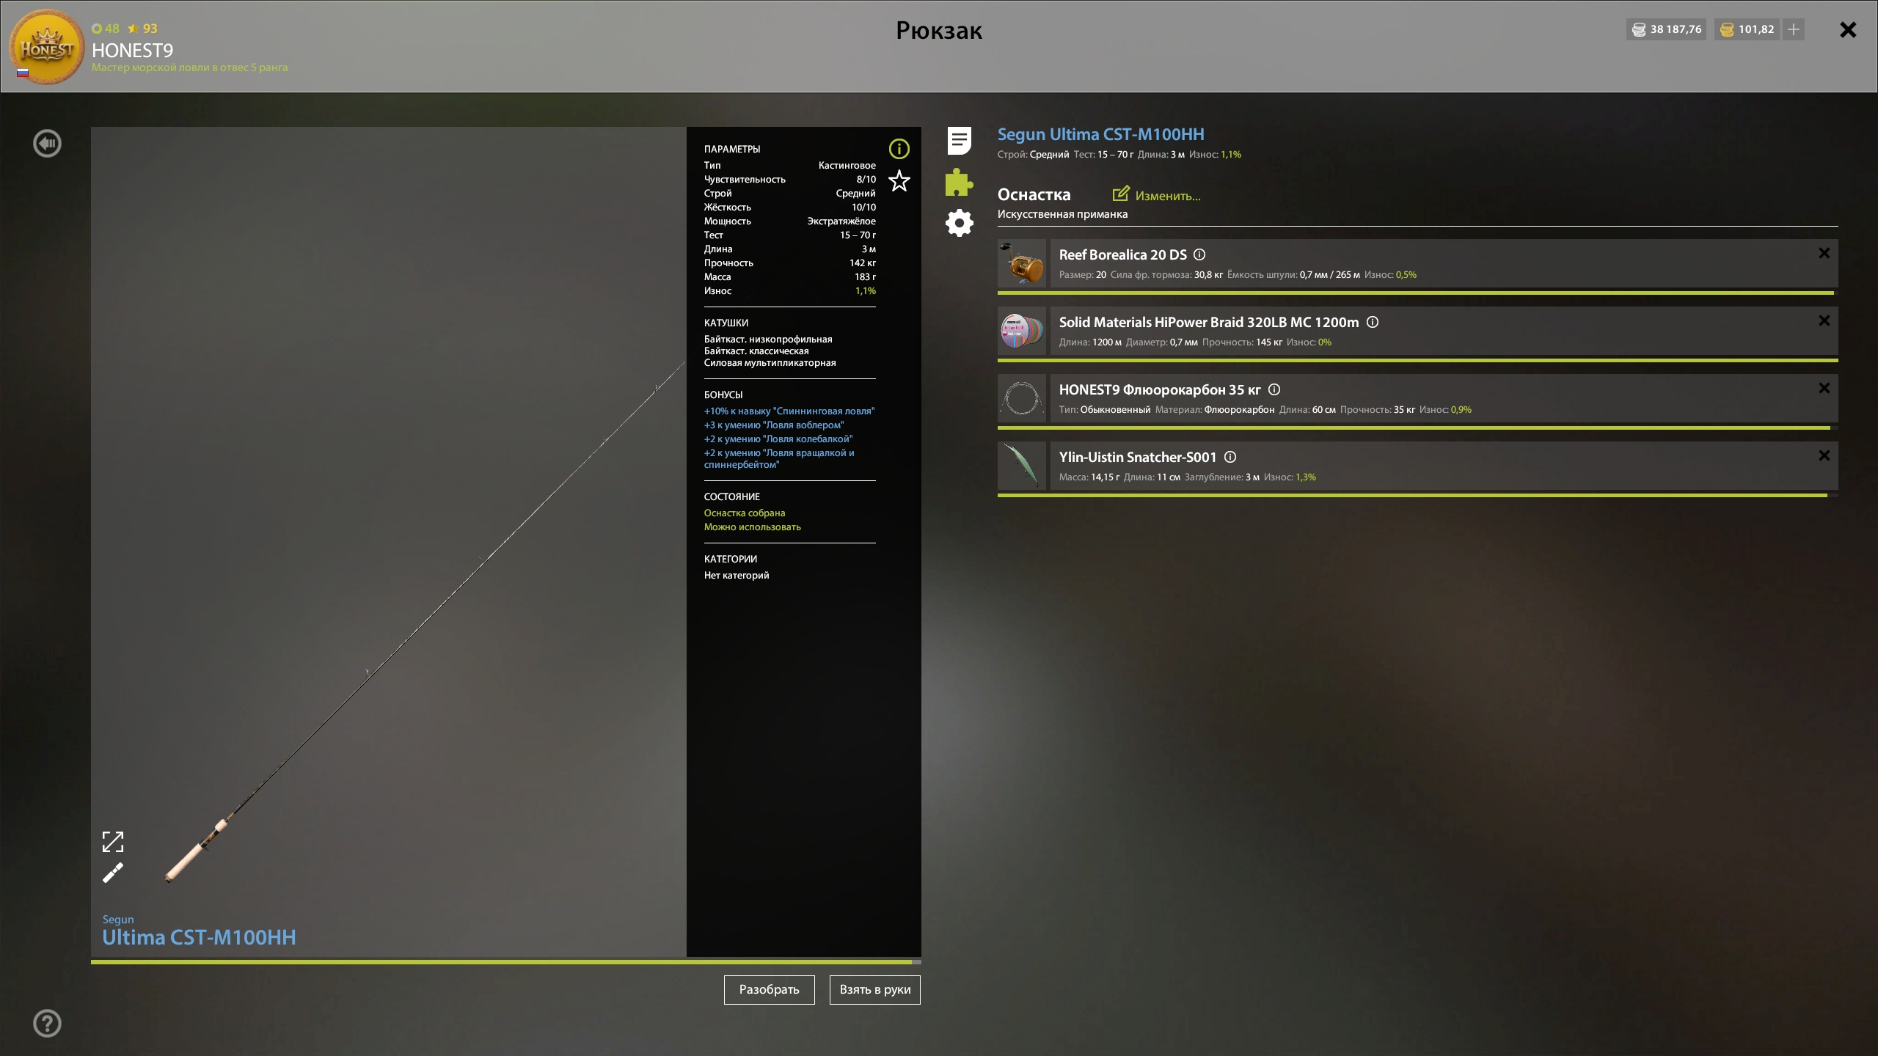
Task: Click the back arrow icon
Action: point(48,144)
